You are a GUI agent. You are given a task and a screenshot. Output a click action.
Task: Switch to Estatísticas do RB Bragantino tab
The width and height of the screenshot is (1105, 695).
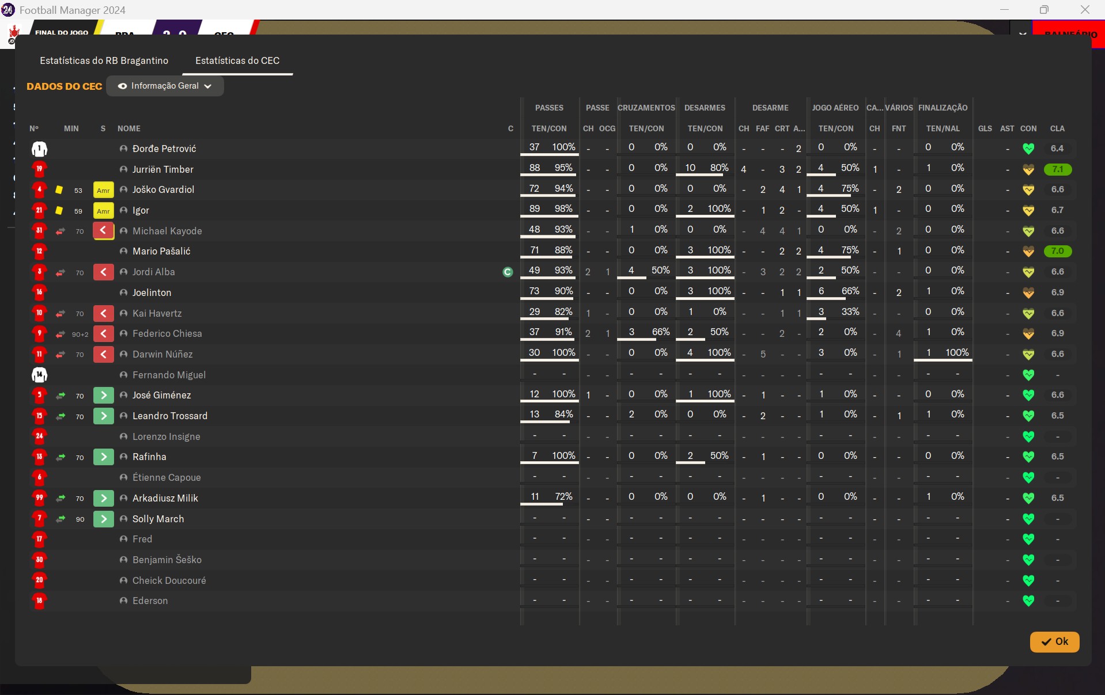pyautogui.click(x=104, y=60)
